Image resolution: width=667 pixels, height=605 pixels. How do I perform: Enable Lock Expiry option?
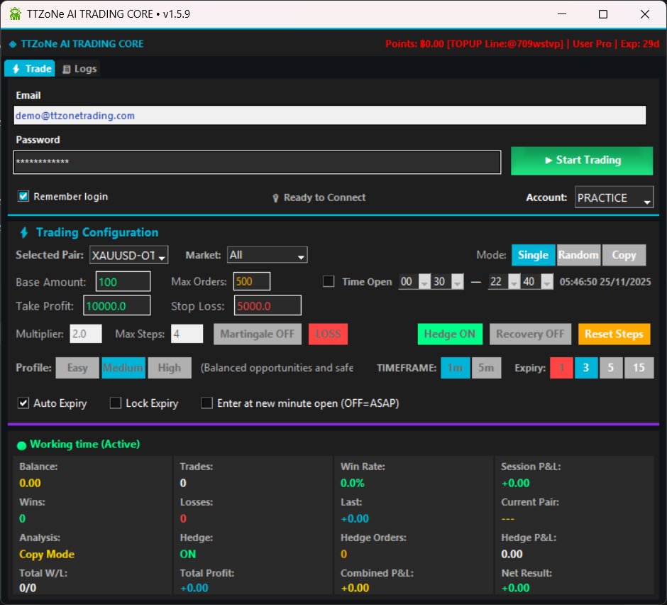click(116, 403)
